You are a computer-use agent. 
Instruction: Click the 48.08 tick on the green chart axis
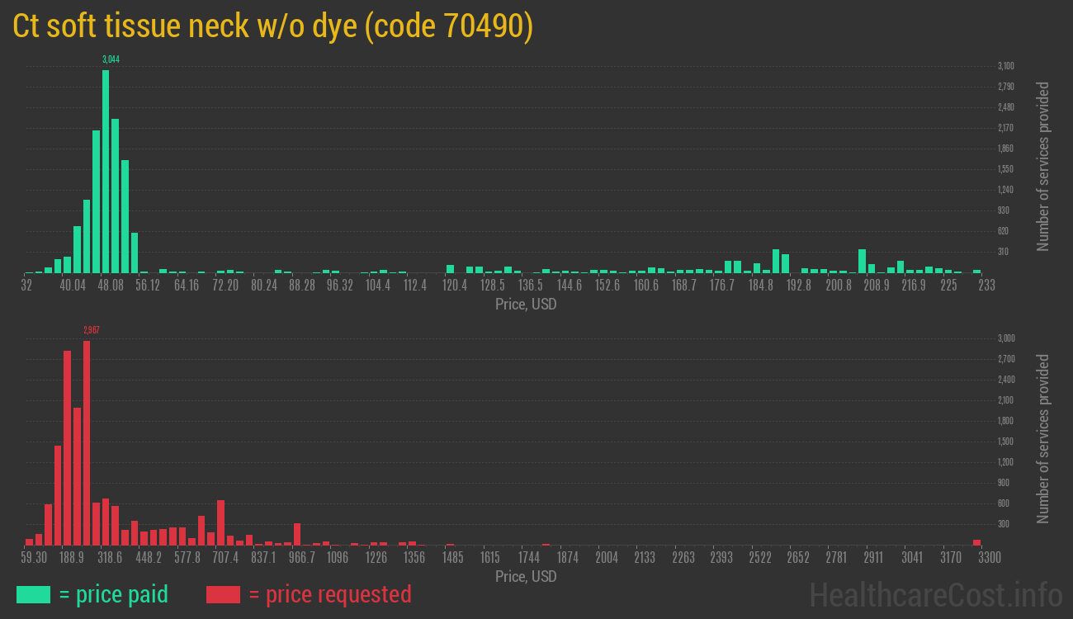click(111, 286)
